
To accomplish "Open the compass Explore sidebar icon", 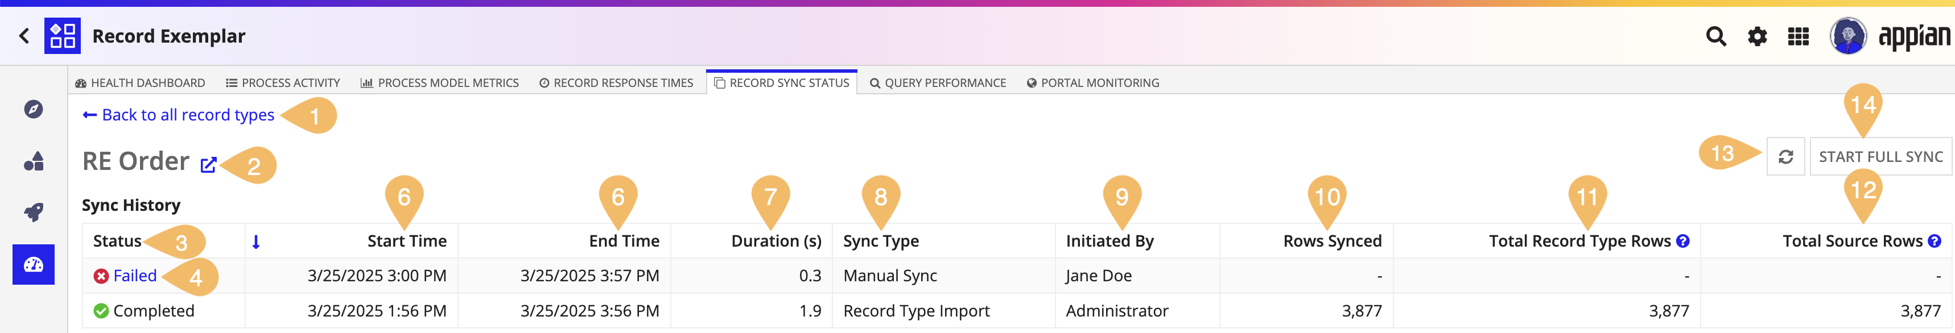I will pos(34,109).
